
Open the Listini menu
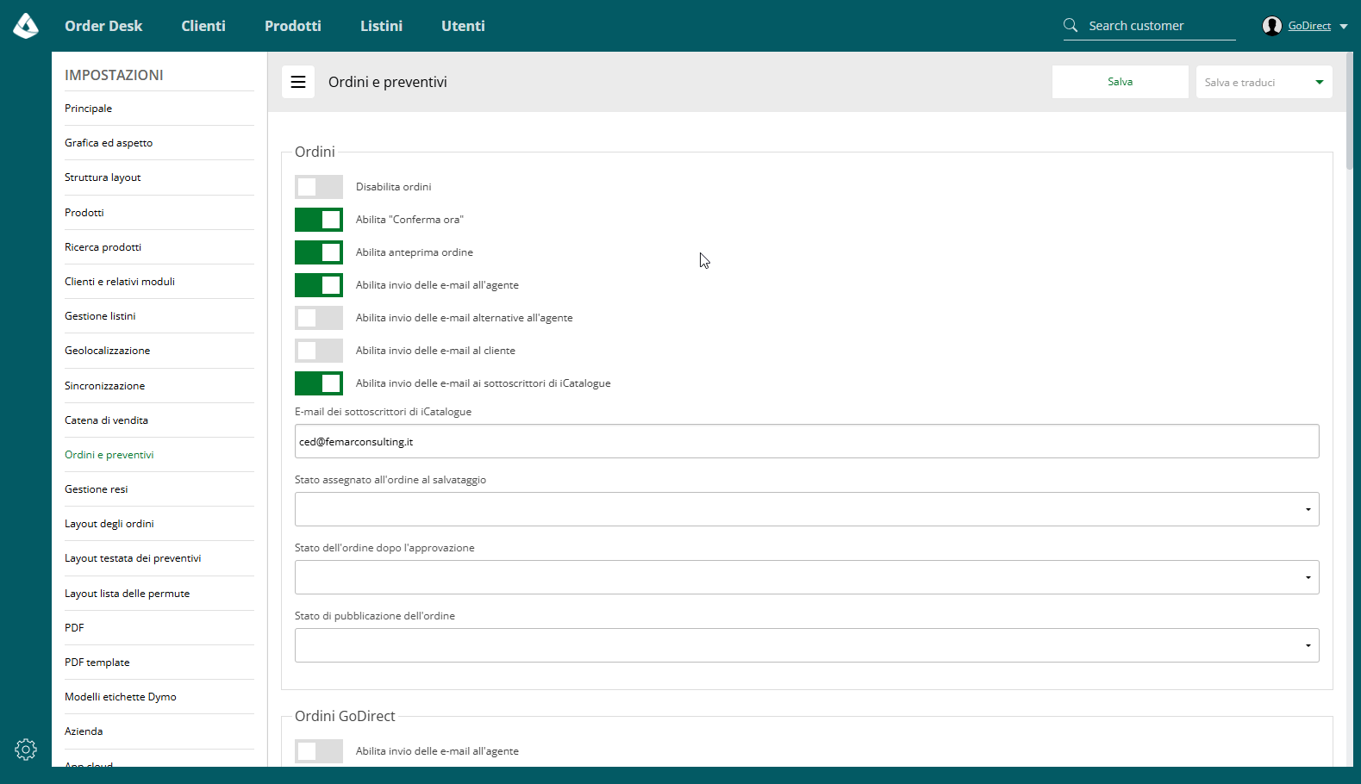[x=381, y=26]
